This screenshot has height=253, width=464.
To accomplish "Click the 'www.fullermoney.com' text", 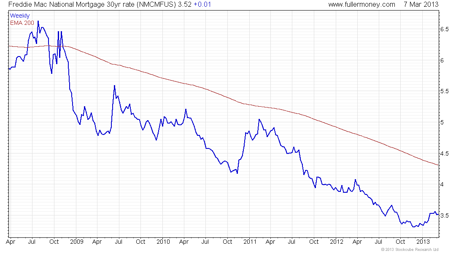I will [361, 5].
